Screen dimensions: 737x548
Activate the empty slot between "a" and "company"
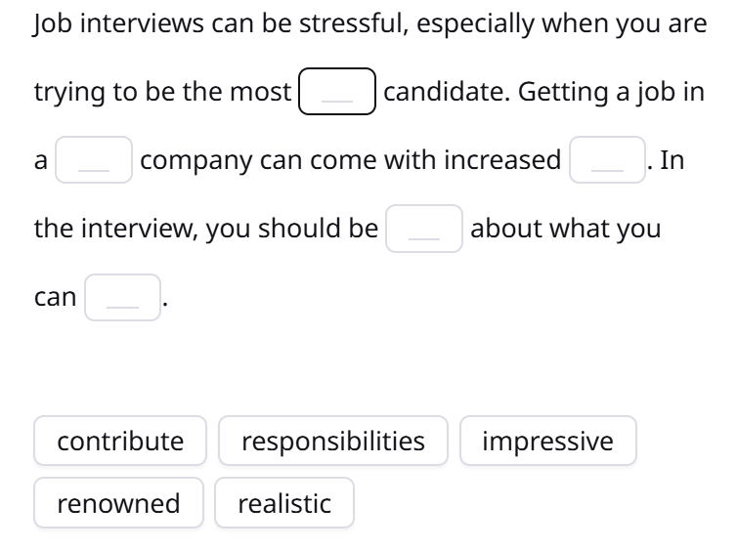(x=94, y=159)
